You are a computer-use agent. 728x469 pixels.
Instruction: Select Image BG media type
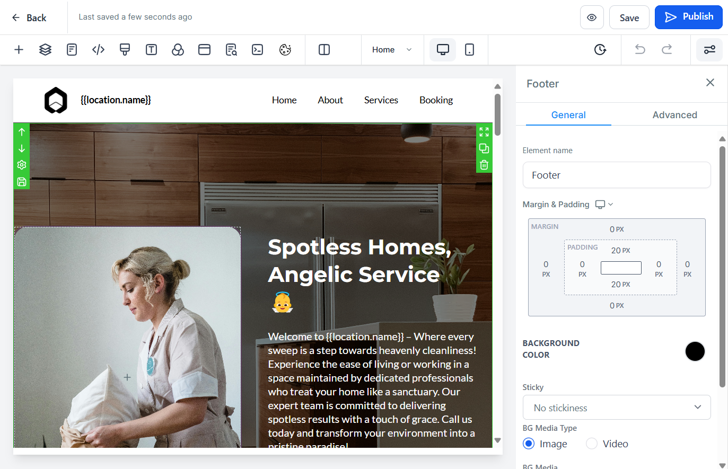(529, 444)
